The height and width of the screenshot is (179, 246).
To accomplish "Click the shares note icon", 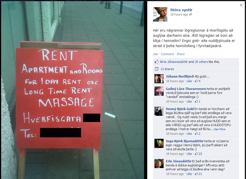I will tap(156, 69).
